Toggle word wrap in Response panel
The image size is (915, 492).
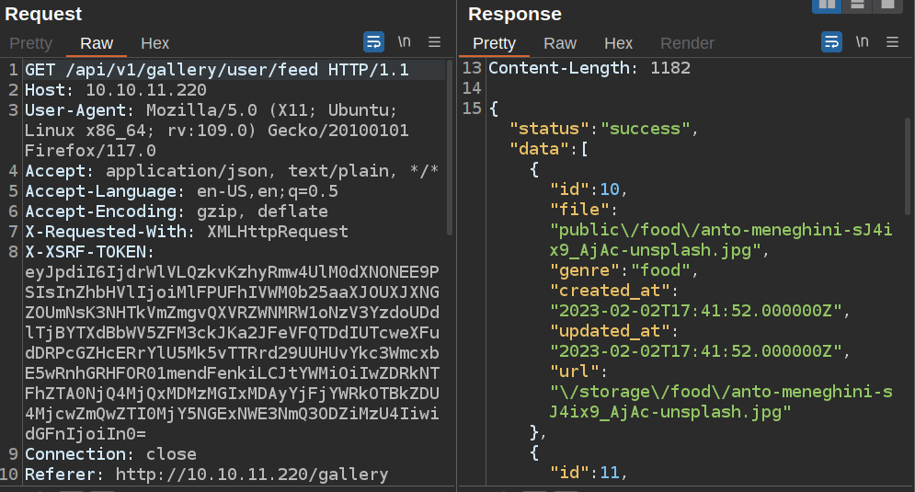831,42
